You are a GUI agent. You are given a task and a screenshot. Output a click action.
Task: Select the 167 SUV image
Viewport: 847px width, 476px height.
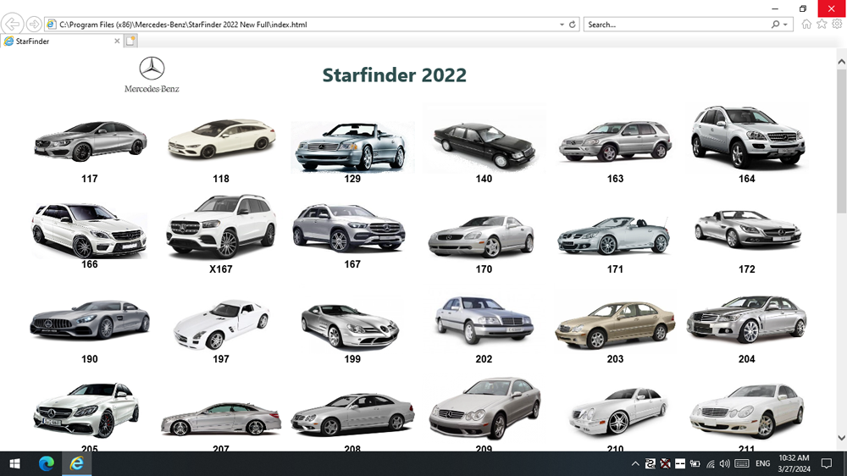point(350,228)
